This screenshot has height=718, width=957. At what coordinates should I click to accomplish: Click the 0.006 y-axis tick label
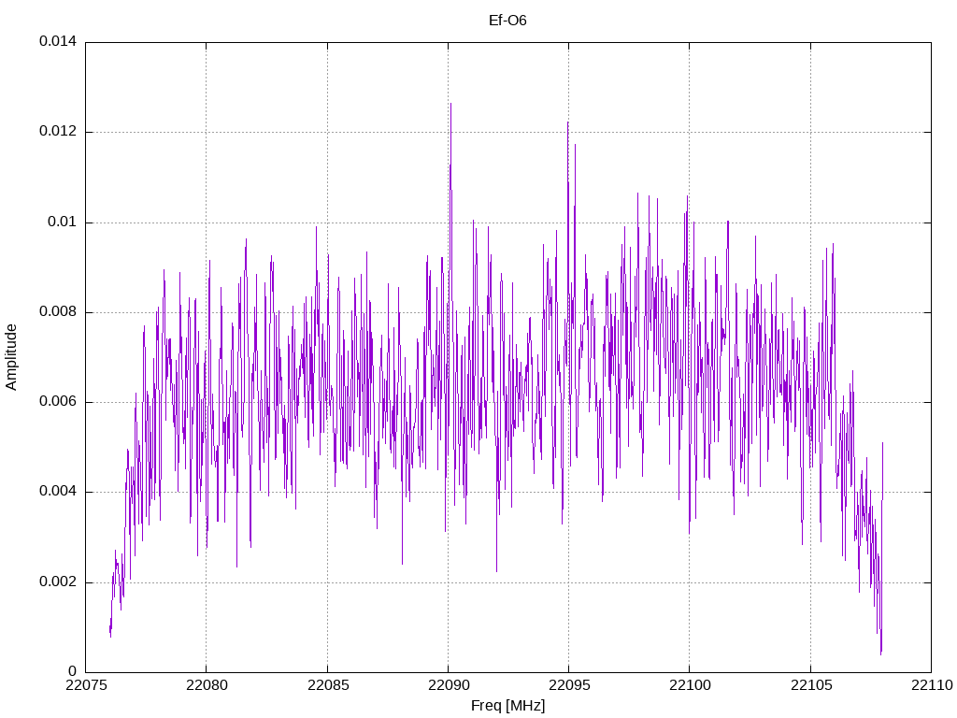tap(58, 402)
